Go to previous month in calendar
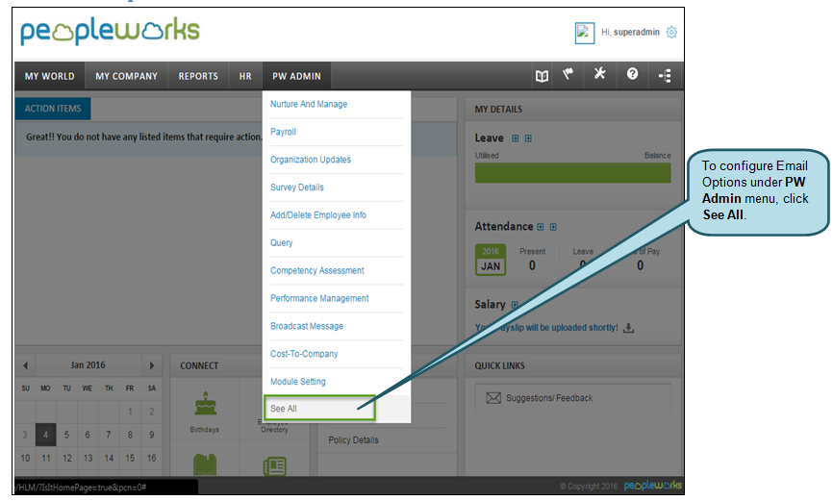 [x=26, y=365]
